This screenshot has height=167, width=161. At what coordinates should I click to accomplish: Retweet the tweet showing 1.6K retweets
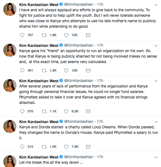coord(44,35)
